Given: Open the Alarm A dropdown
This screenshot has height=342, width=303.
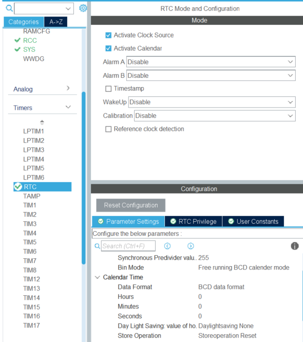Looking at the screenshot, I should 211,62.
